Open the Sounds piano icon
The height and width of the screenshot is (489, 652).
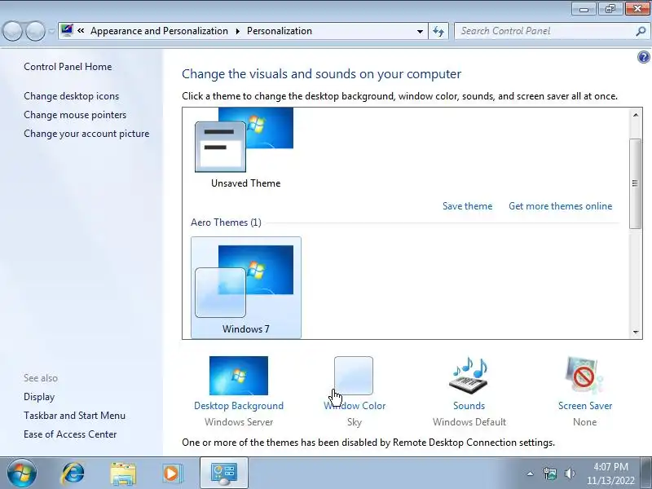coord(469,376)
